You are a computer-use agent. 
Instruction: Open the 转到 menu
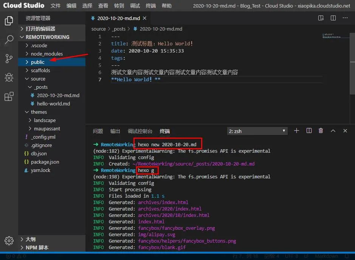119,6
